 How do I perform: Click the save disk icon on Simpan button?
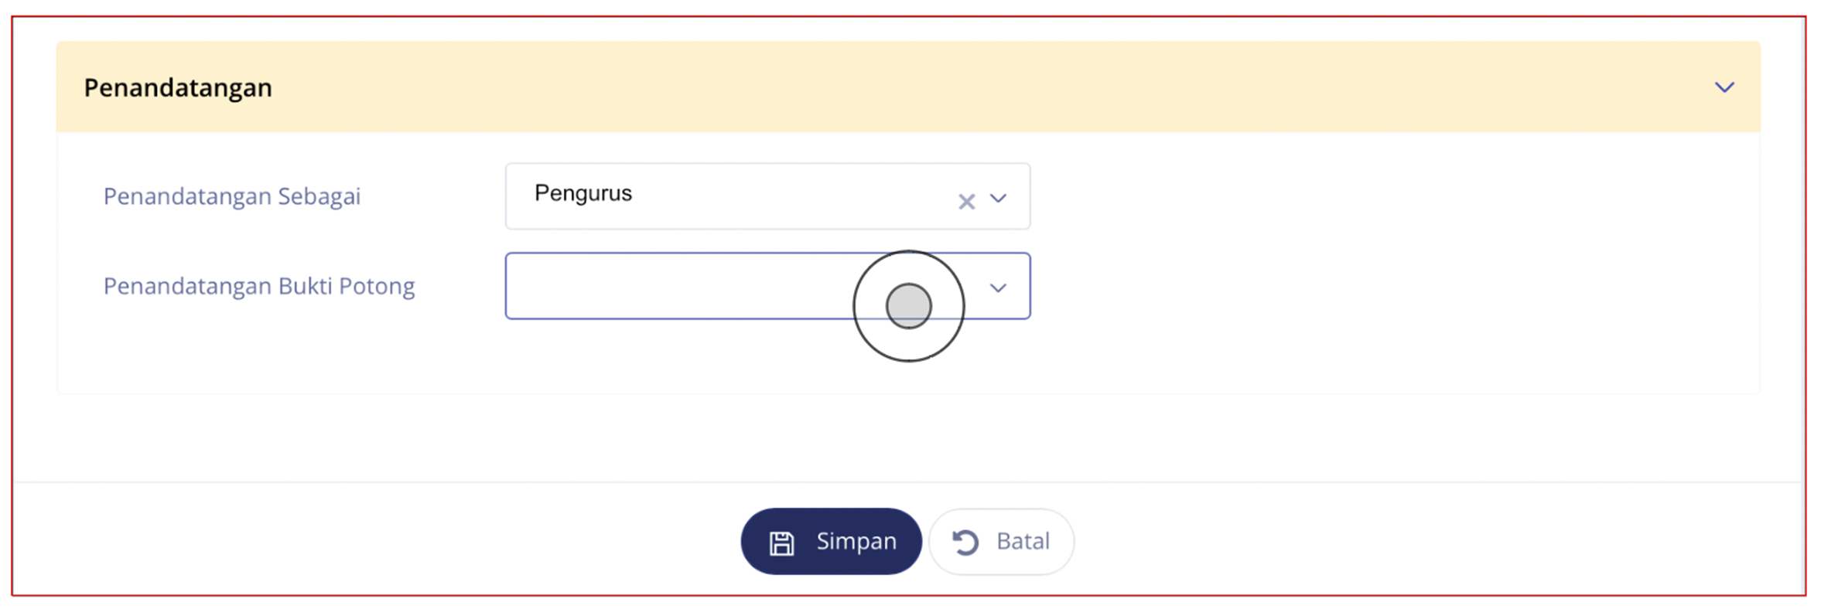pyautogui.click(x=781, y=541)
